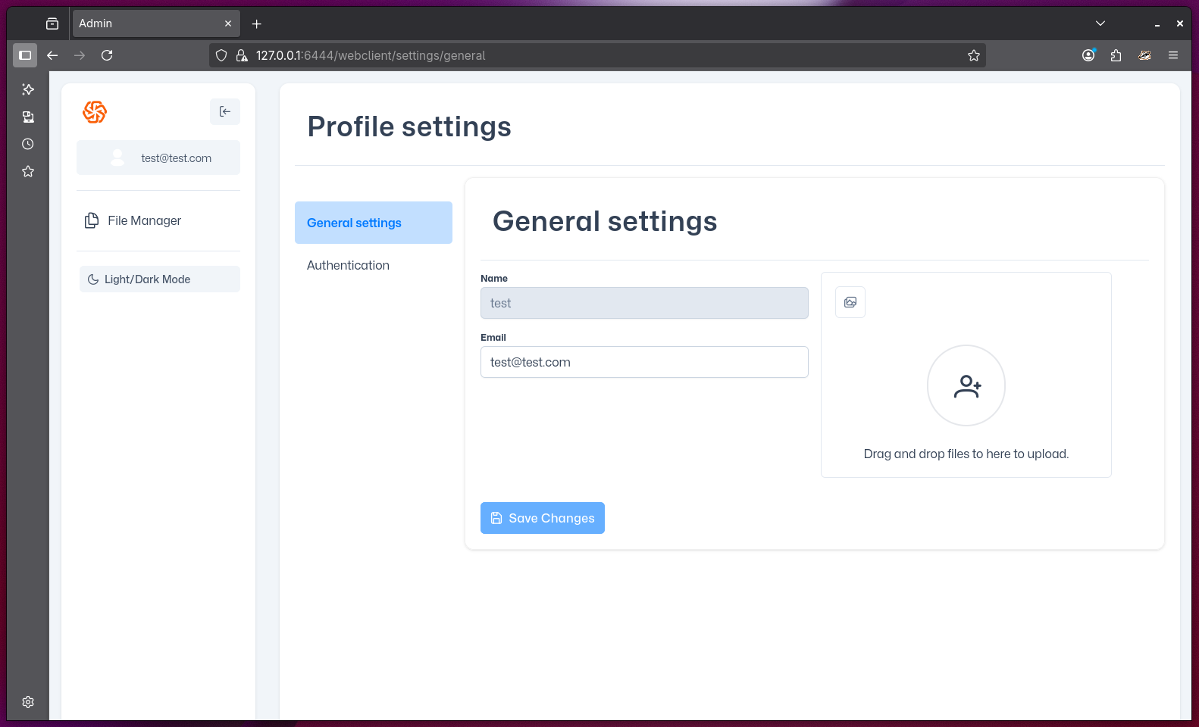
Task: Select the Admin browser tab
Action: tap(156, 23)
